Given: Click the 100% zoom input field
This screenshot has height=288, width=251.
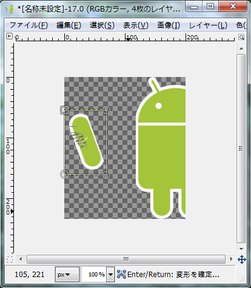Looking at the screenshot, I should (94, 275).
